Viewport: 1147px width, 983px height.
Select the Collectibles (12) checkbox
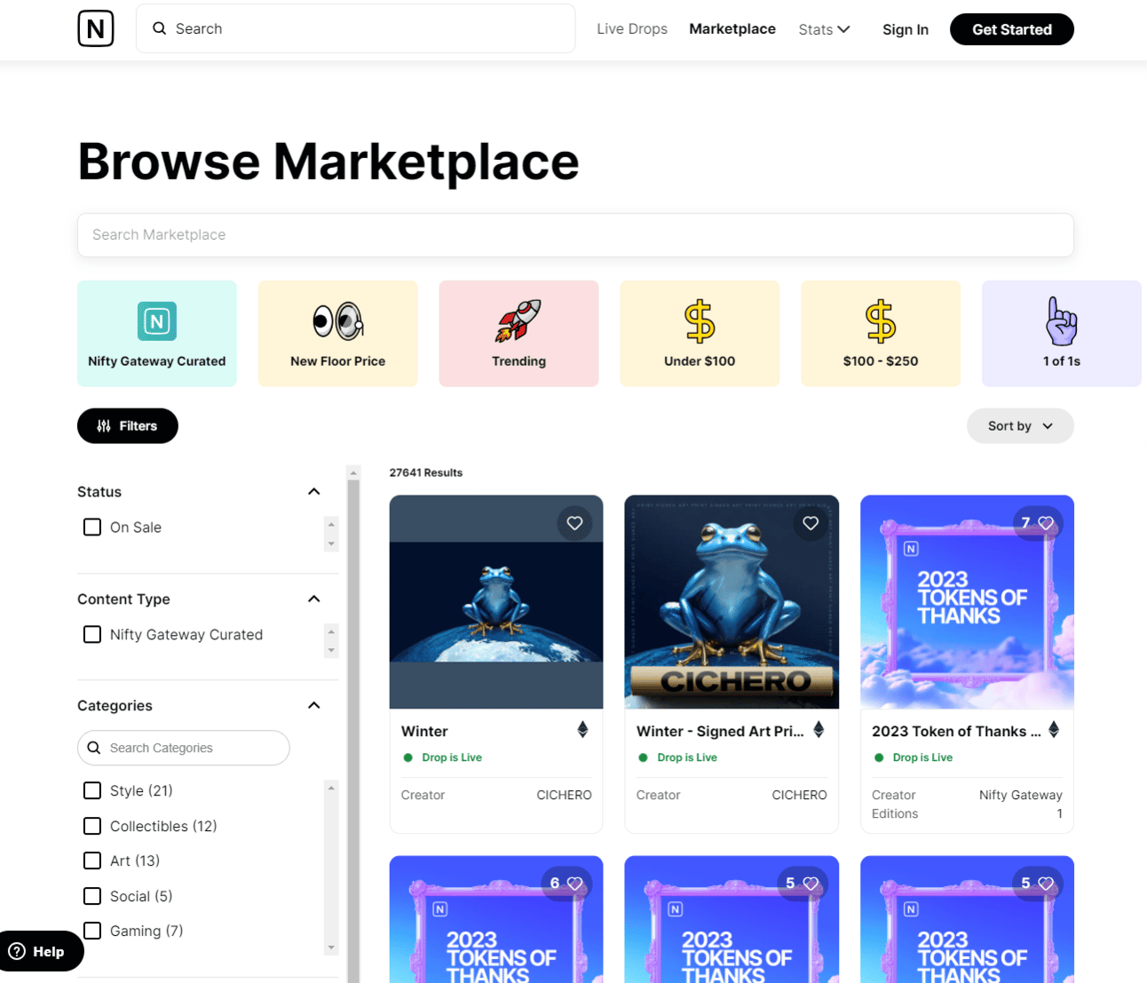tap(92, 826)
